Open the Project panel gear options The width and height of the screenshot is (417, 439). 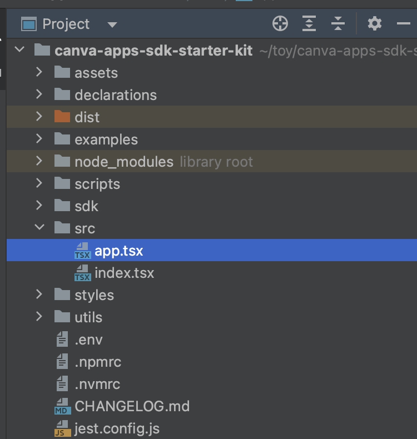(x=374, y=23)
